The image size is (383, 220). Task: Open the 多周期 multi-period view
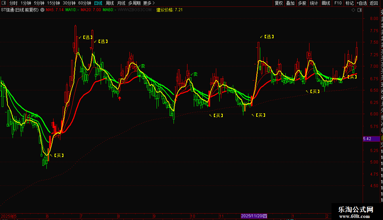(x=134, y=3)
